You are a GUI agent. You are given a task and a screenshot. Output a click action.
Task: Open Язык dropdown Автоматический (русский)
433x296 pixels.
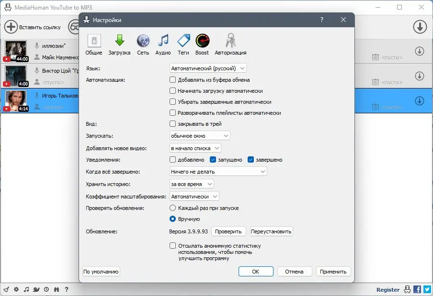208,68
